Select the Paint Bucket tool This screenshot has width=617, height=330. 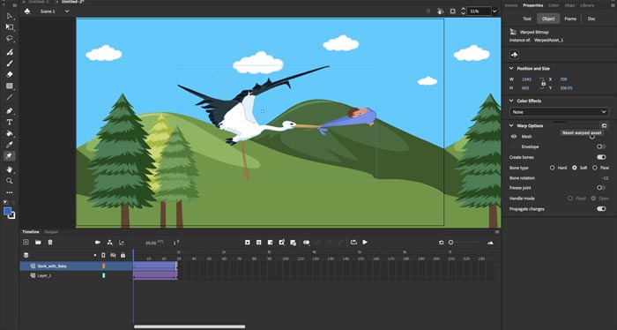tap(10, 134)
